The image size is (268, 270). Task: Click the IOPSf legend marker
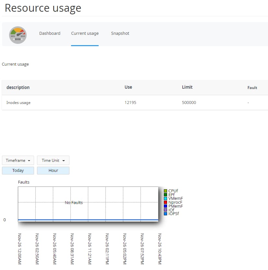(165, 214)
